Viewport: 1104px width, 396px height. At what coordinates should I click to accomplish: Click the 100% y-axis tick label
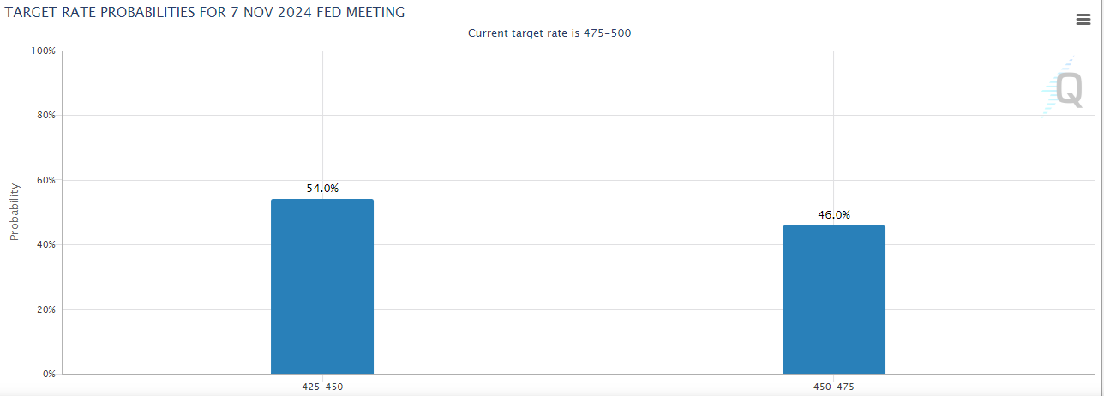(43, 51)
